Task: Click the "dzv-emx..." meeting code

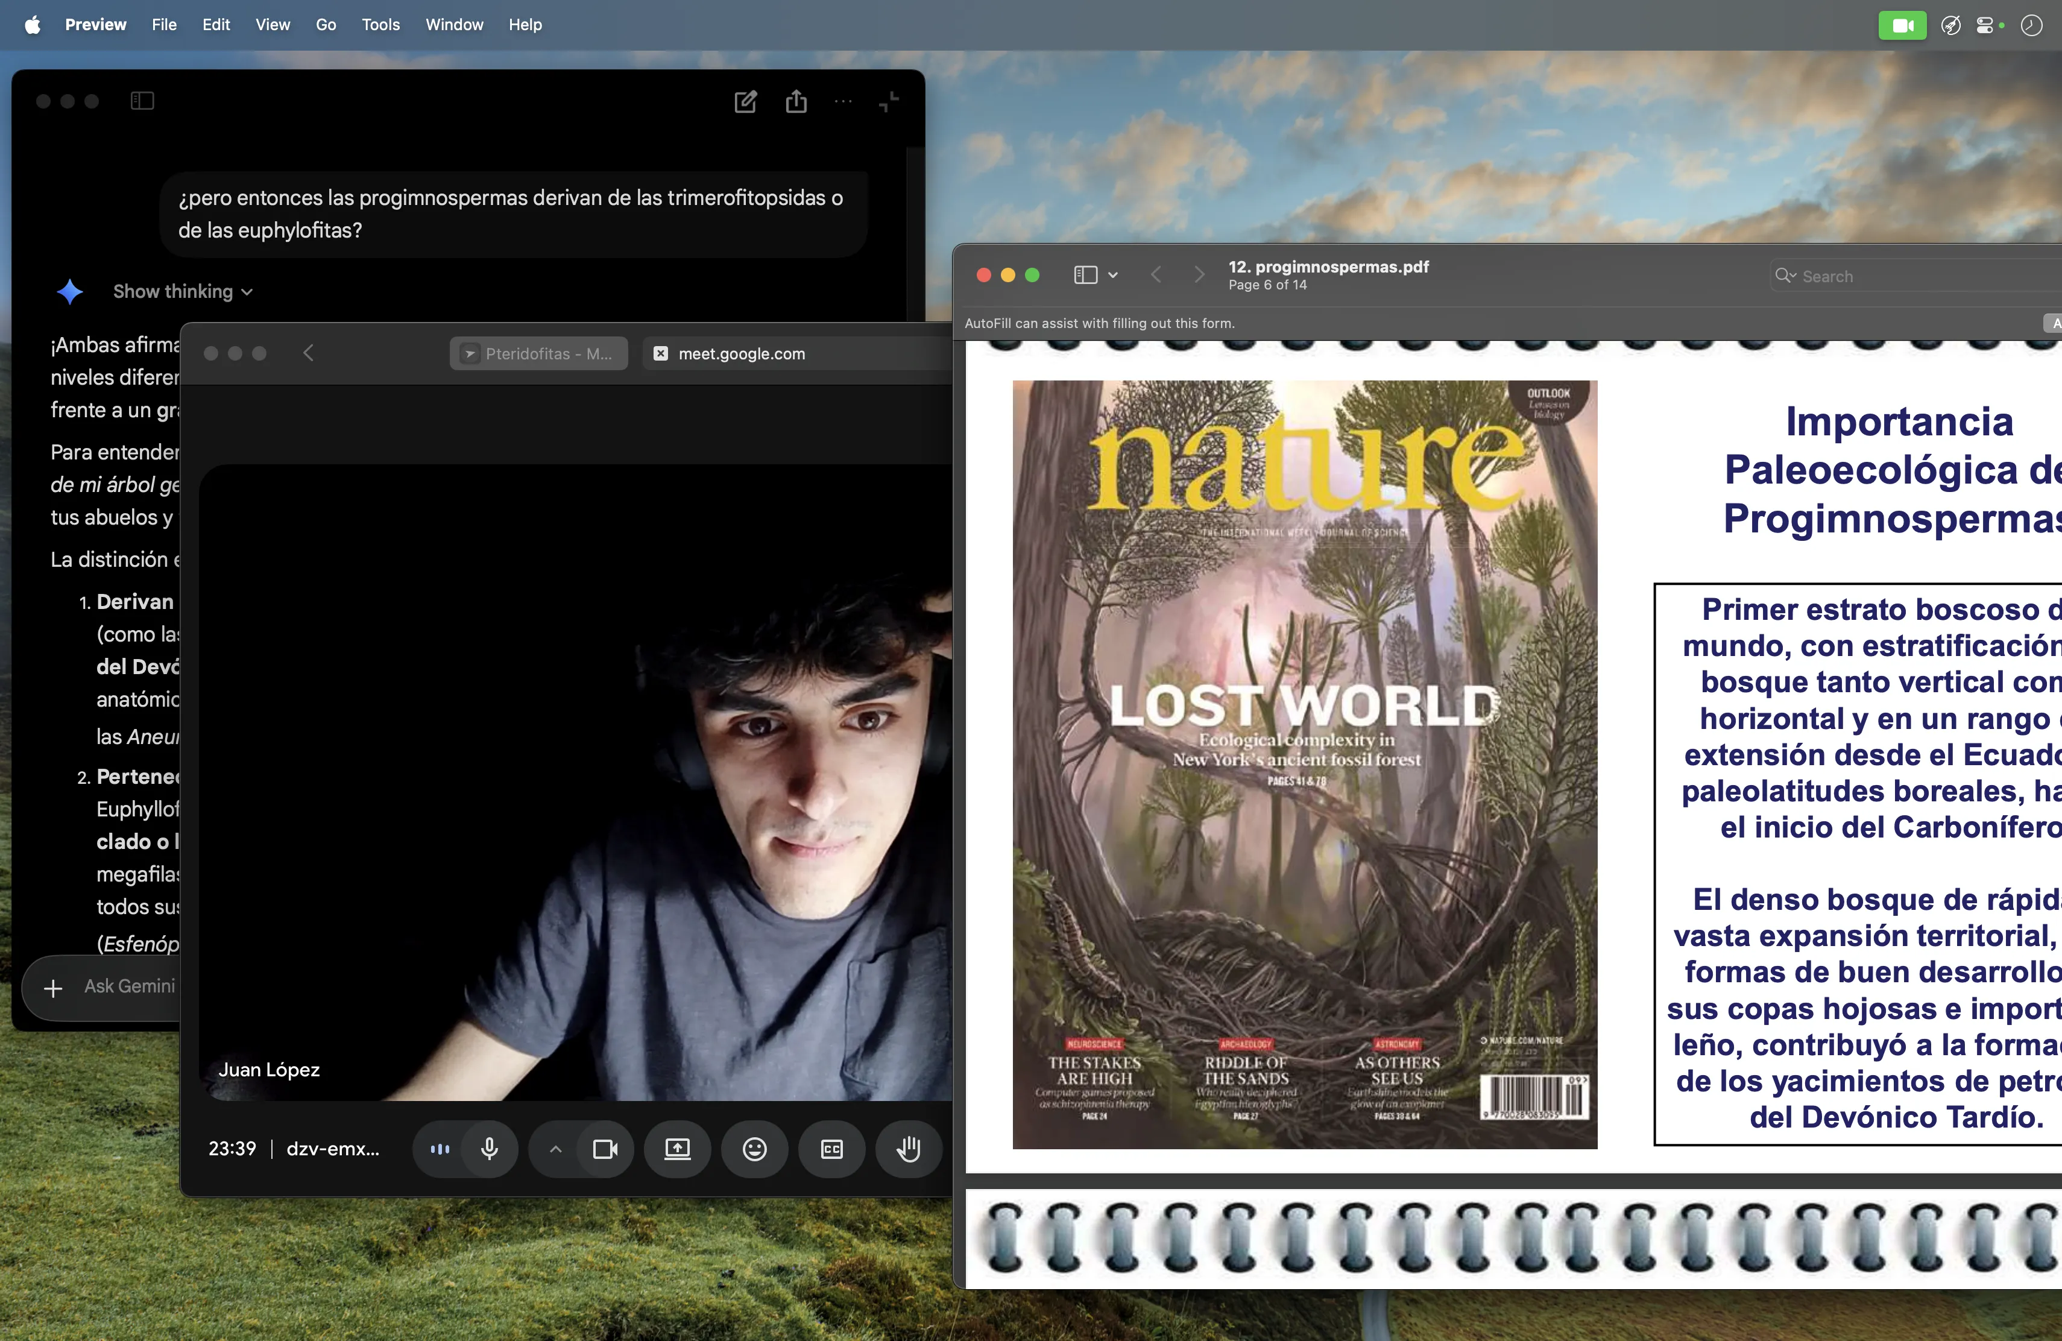Action: click(x=333, y=1149)
